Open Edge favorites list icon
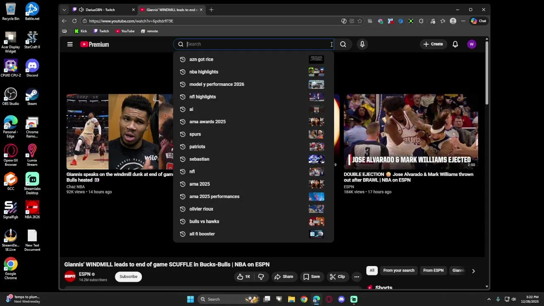Image resolution: width=544 pixels, height=306 pixels. coord(443,21)
